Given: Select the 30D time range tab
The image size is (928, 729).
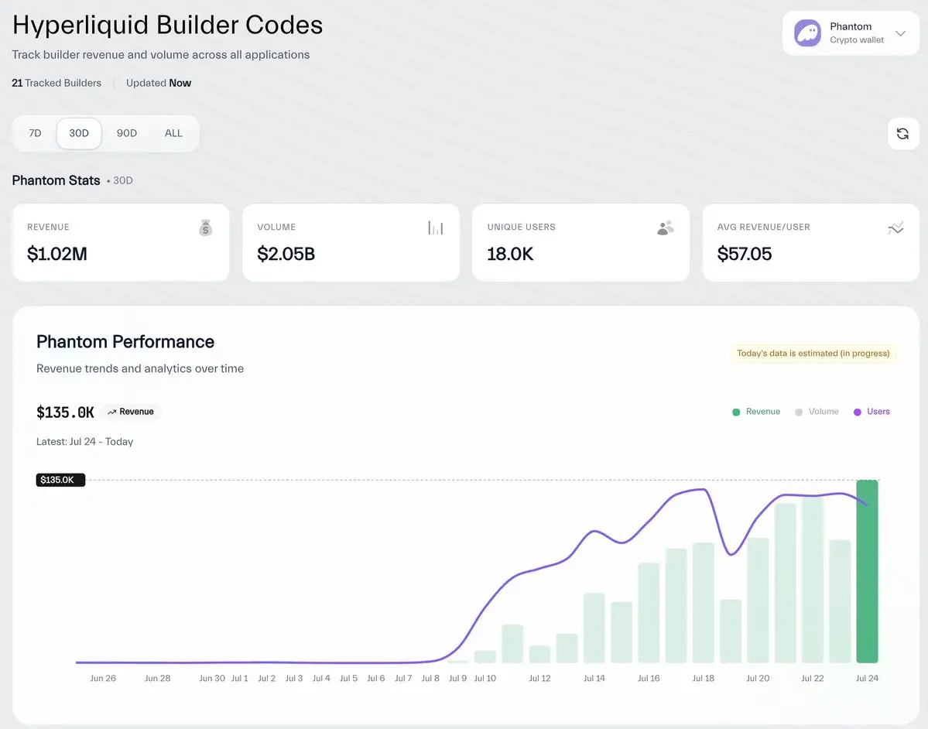Looking at the screenshot, I should (79, 133).
